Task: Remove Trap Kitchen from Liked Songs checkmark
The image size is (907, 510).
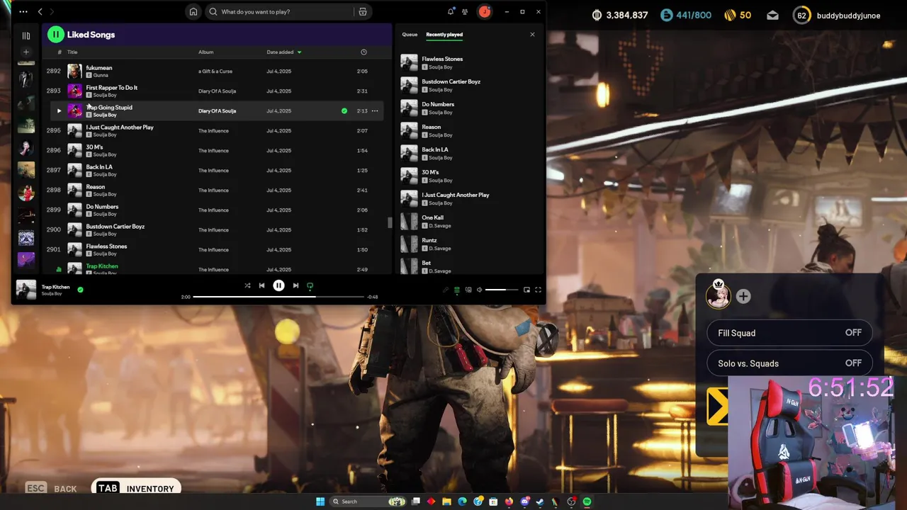Action: (80, 289)
